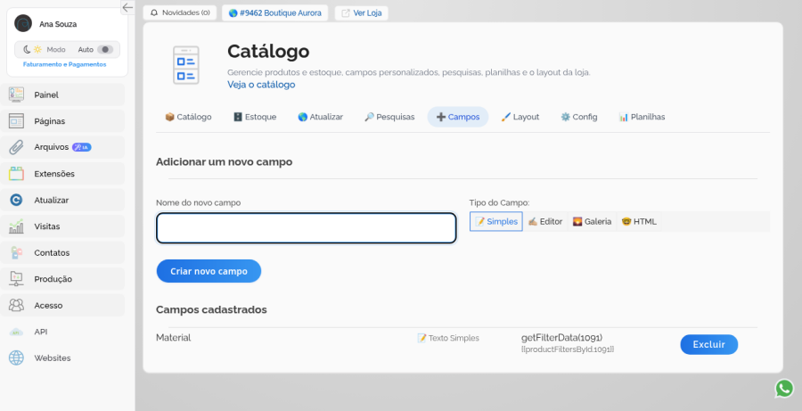Select HTML field type

coord(639,222)
